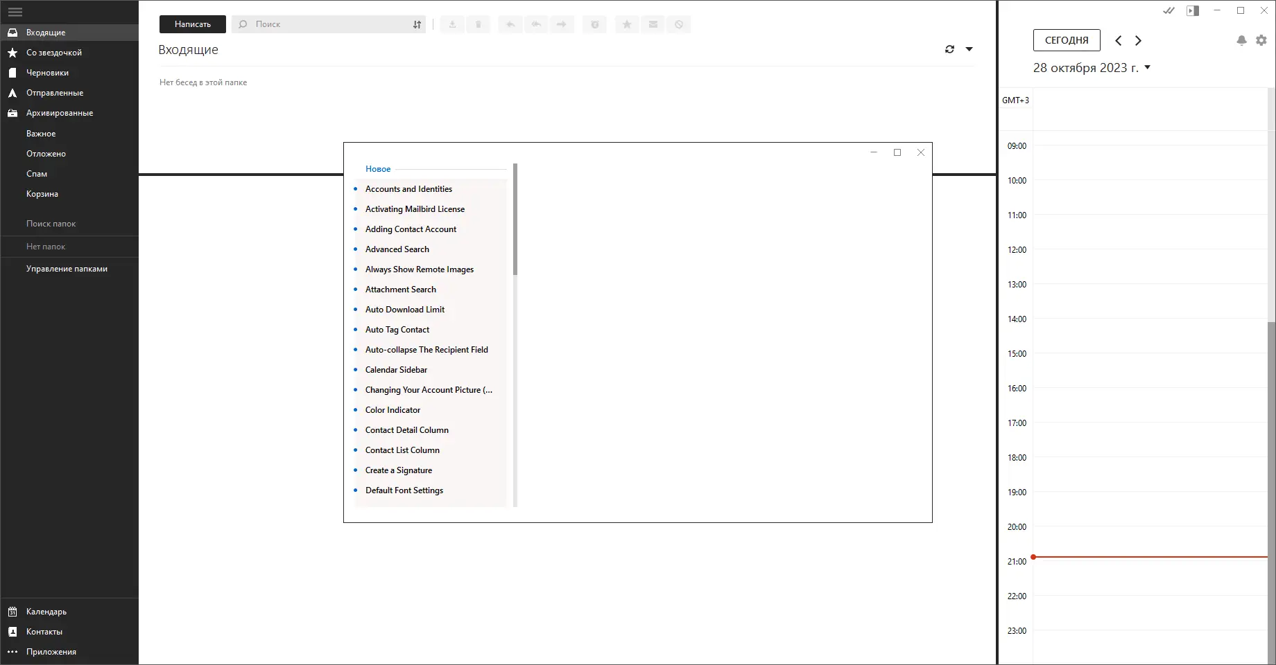The width and height of the screenshot is (1276, 665).
Task: Minimize the help topics dialog
Action: (874, 152)
